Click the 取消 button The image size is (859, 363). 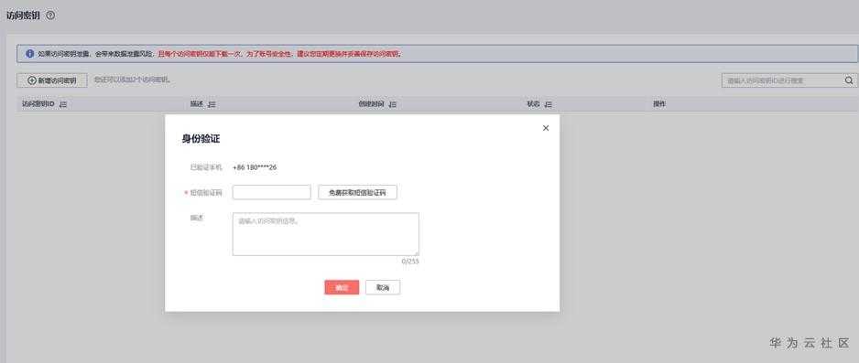click(383, 287)
